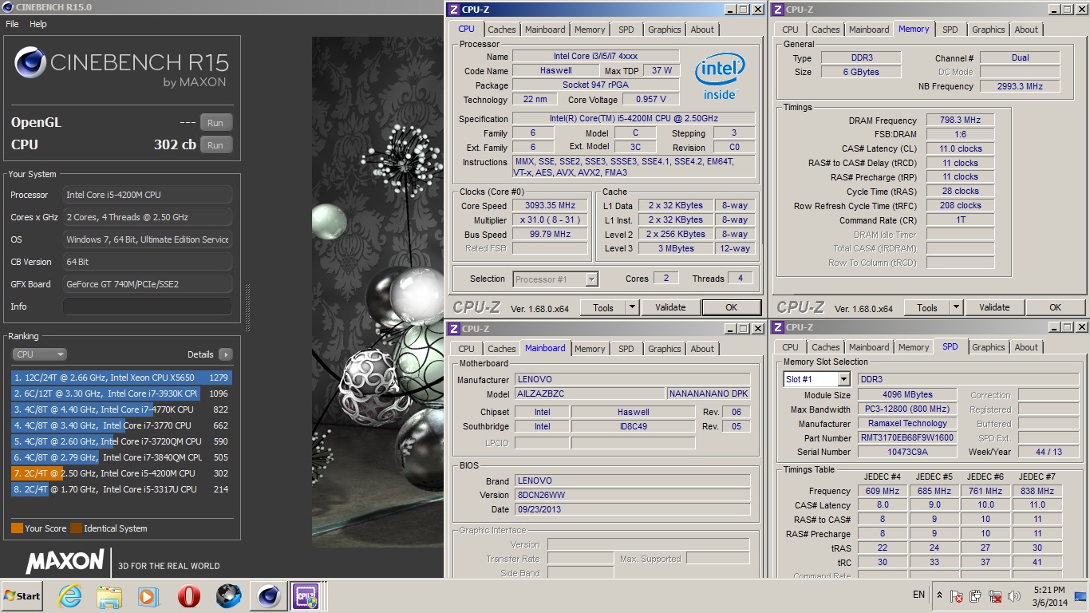Open Mainboard tab in CPU-Z Memory window
Image resolution: width=1090 pixels, height=613 pixels.
[869, 30]
